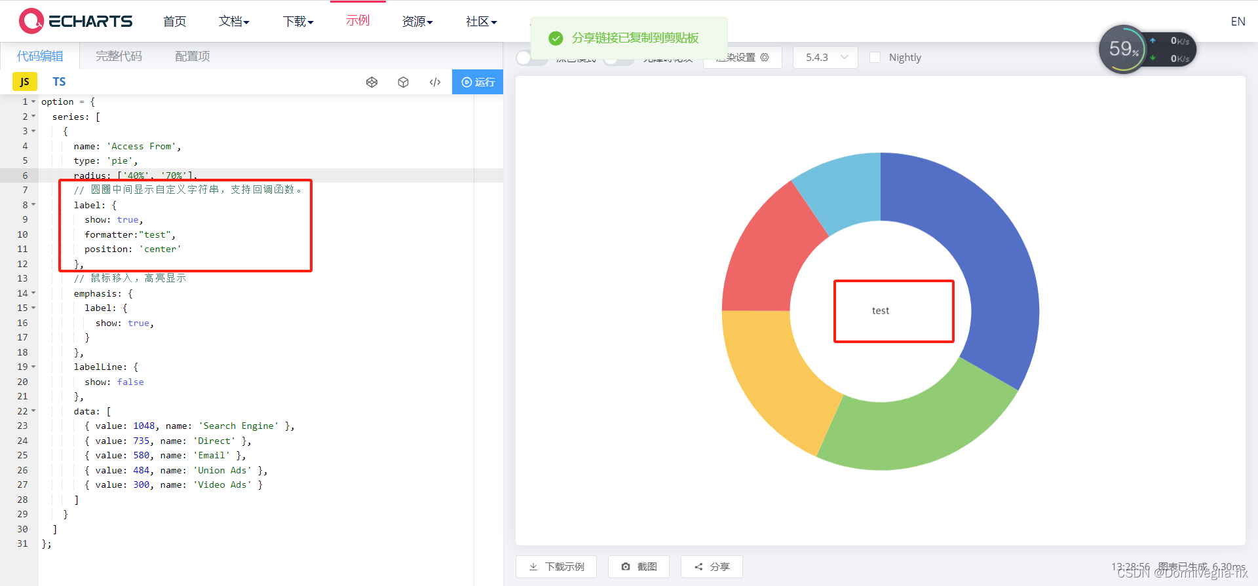Collapse the emphasis block at line 14
Screen dimensions: 1258x586
[x=33, y=293]
